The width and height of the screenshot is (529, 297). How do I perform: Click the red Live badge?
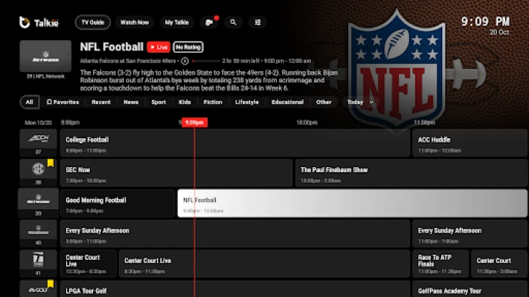click(x=158, y=47)
